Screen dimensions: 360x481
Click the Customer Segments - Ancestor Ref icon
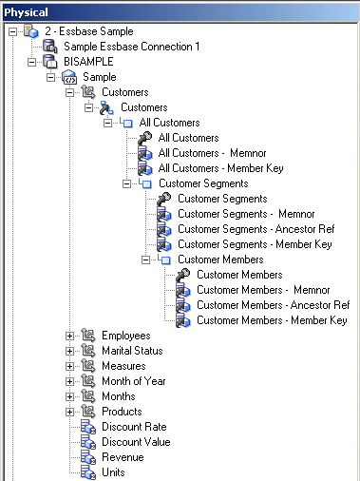tap(164, 229)
